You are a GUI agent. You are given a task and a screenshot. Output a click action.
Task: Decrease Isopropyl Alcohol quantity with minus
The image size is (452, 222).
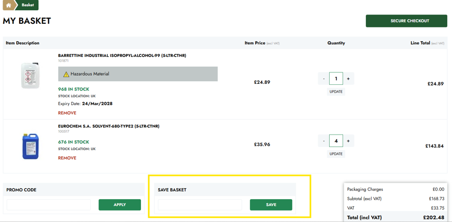pos(324,79)
